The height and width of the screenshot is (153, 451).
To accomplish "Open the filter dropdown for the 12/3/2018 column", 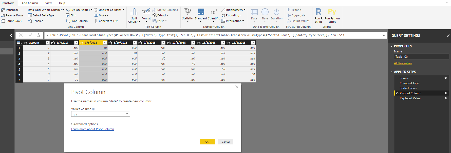I will pyautogui.click(x=253, y=43).
